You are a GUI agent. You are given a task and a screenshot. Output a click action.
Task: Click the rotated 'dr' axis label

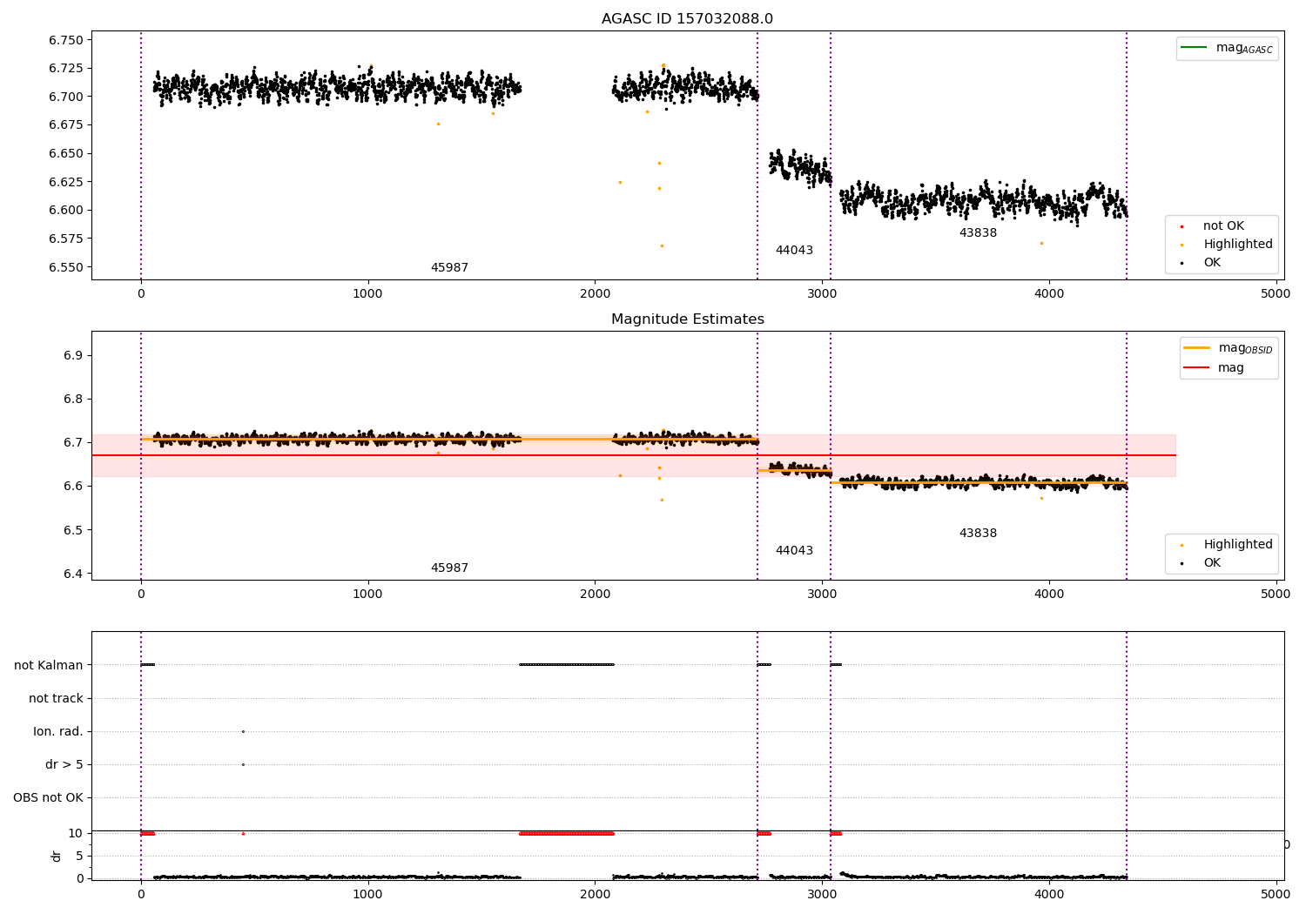pos(57,856)
